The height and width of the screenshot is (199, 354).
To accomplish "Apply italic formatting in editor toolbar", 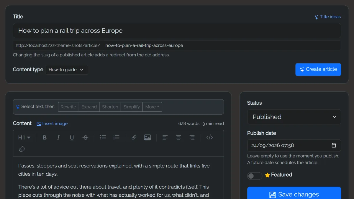I will (x=58, y=137).
